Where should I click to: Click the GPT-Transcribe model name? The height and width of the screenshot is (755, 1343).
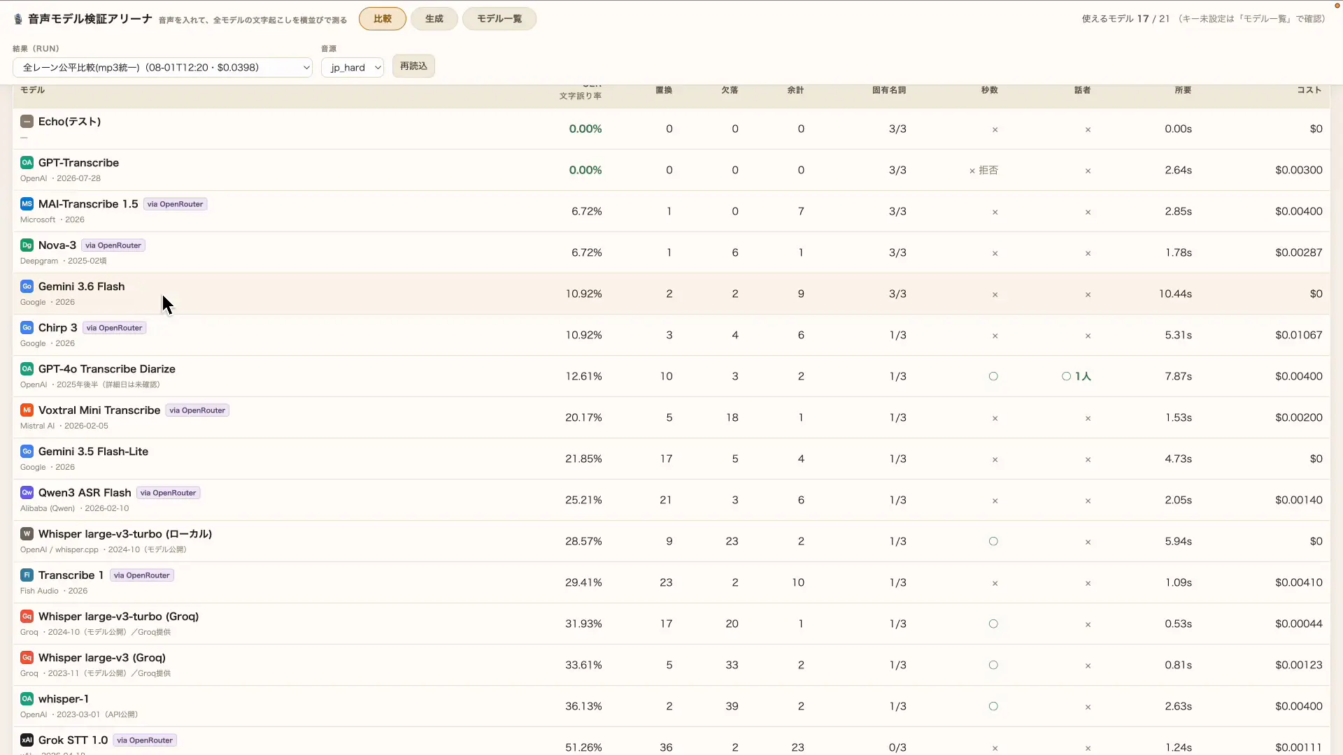[78, 163]
